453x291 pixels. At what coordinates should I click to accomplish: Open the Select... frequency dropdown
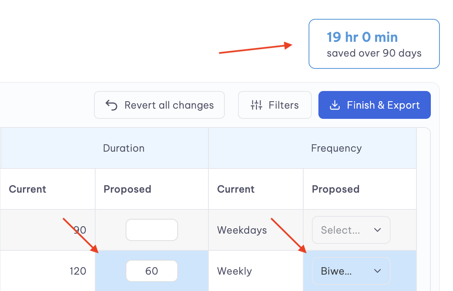(x=351, y=230)
